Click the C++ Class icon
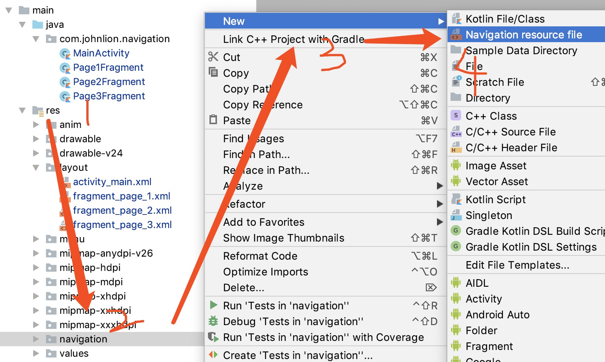This screenshot has height=362, width=605. [x=456, y=116]
